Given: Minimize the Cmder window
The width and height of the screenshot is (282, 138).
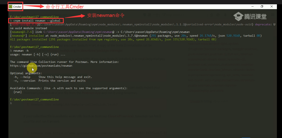Looking at the screenshot, I should tap(253, 6).
